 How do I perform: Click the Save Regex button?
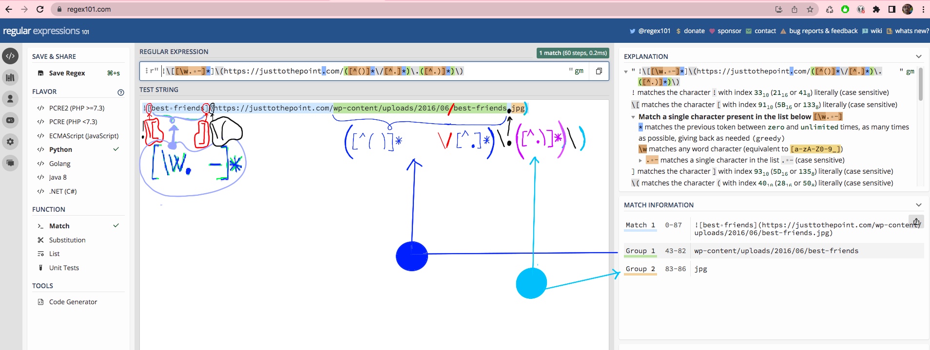coord(67,73)
